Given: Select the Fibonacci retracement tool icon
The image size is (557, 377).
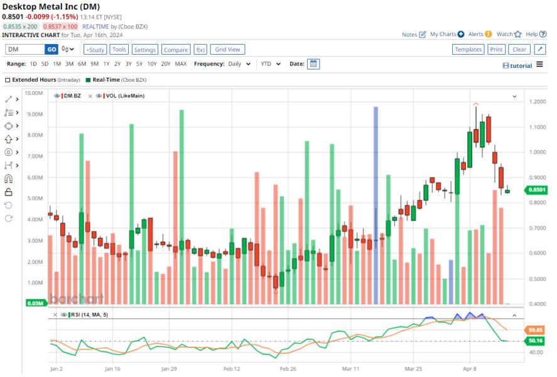Looking at the screenshot, I should 9,112.
